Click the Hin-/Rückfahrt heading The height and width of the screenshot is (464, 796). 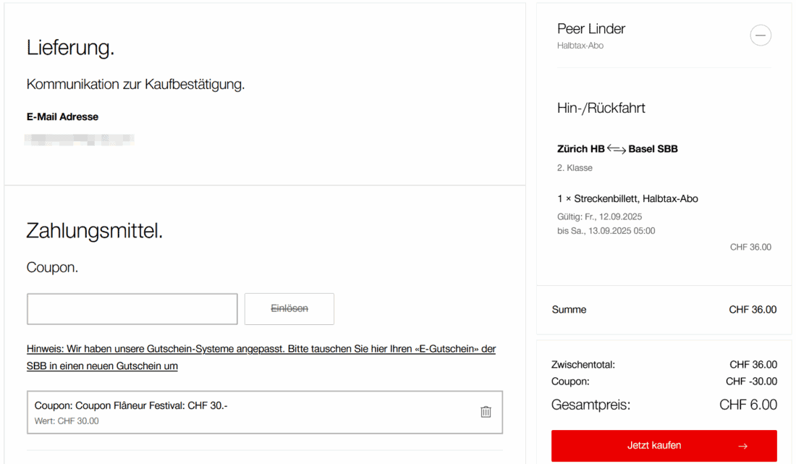coord(601,109)
